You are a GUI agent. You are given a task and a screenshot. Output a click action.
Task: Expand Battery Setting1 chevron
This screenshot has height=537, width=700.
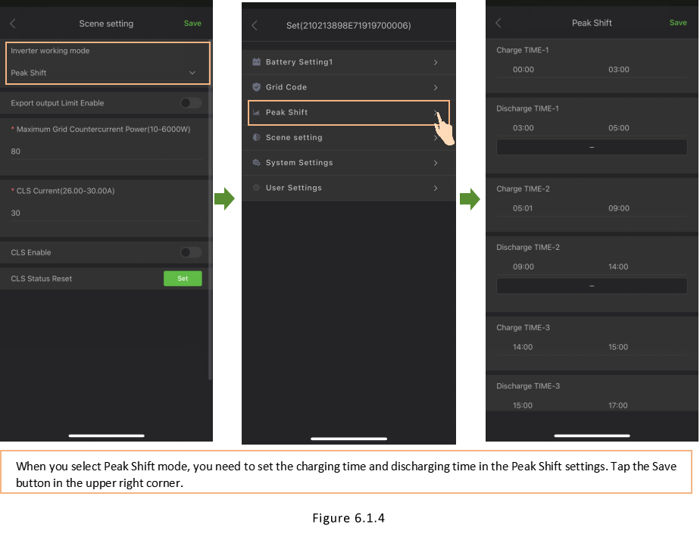pyautogui.click(x=436, y=62)
